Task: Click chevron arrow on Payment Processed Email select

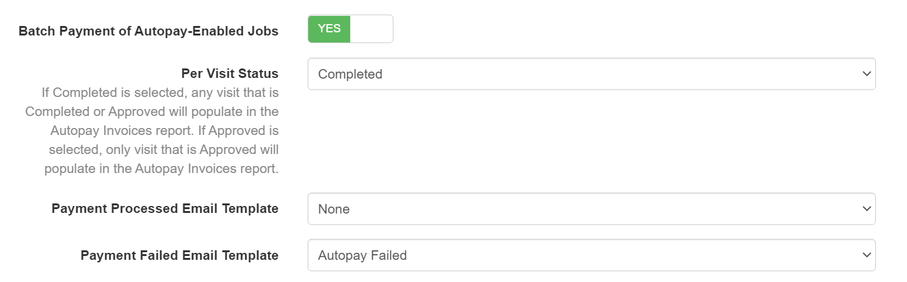Action: click(866, 208)
